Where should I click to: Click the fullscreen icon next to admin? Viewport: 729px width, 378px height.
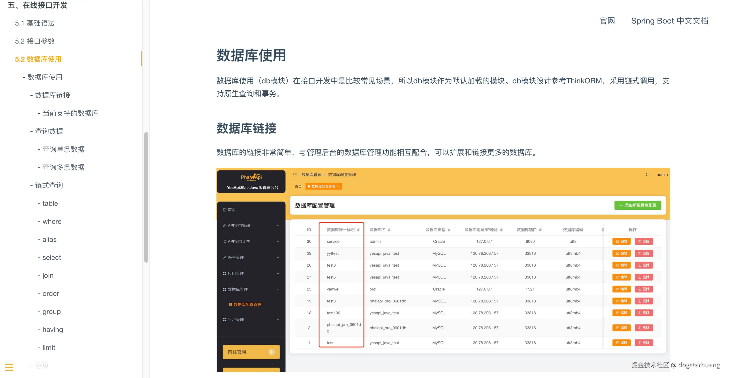point(648,175)
